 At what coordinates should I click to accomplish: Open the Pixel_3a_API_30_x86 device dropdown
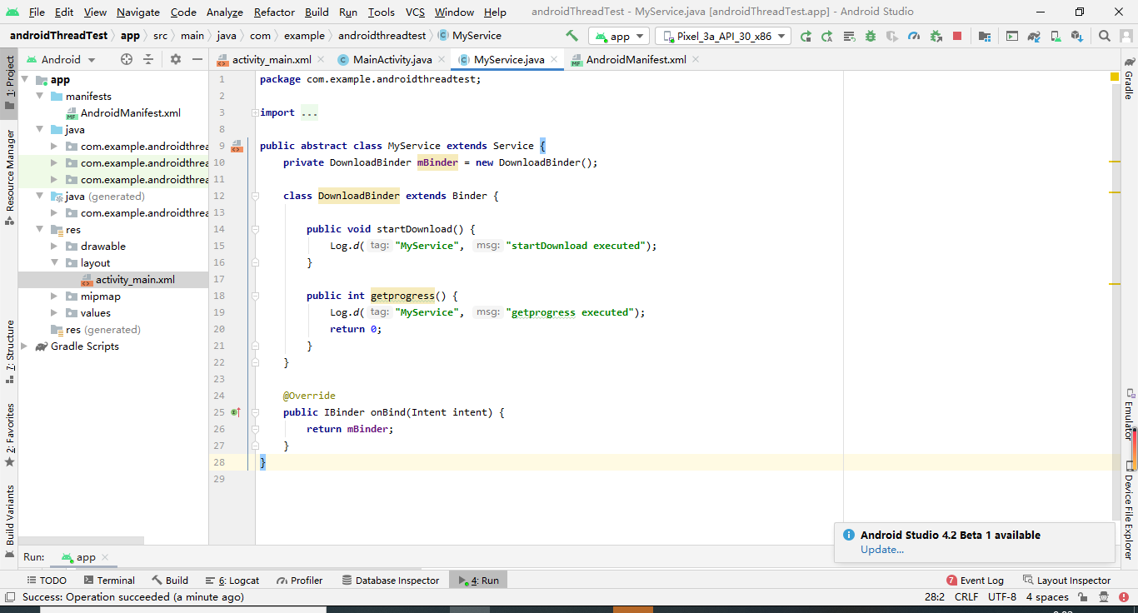coord(724,36)
